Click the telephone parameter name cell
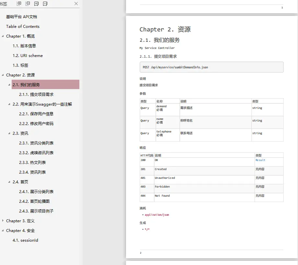Image resolution: width=298 pixels, height=265 pixels. pyautogui.click(x=168, y=135)
